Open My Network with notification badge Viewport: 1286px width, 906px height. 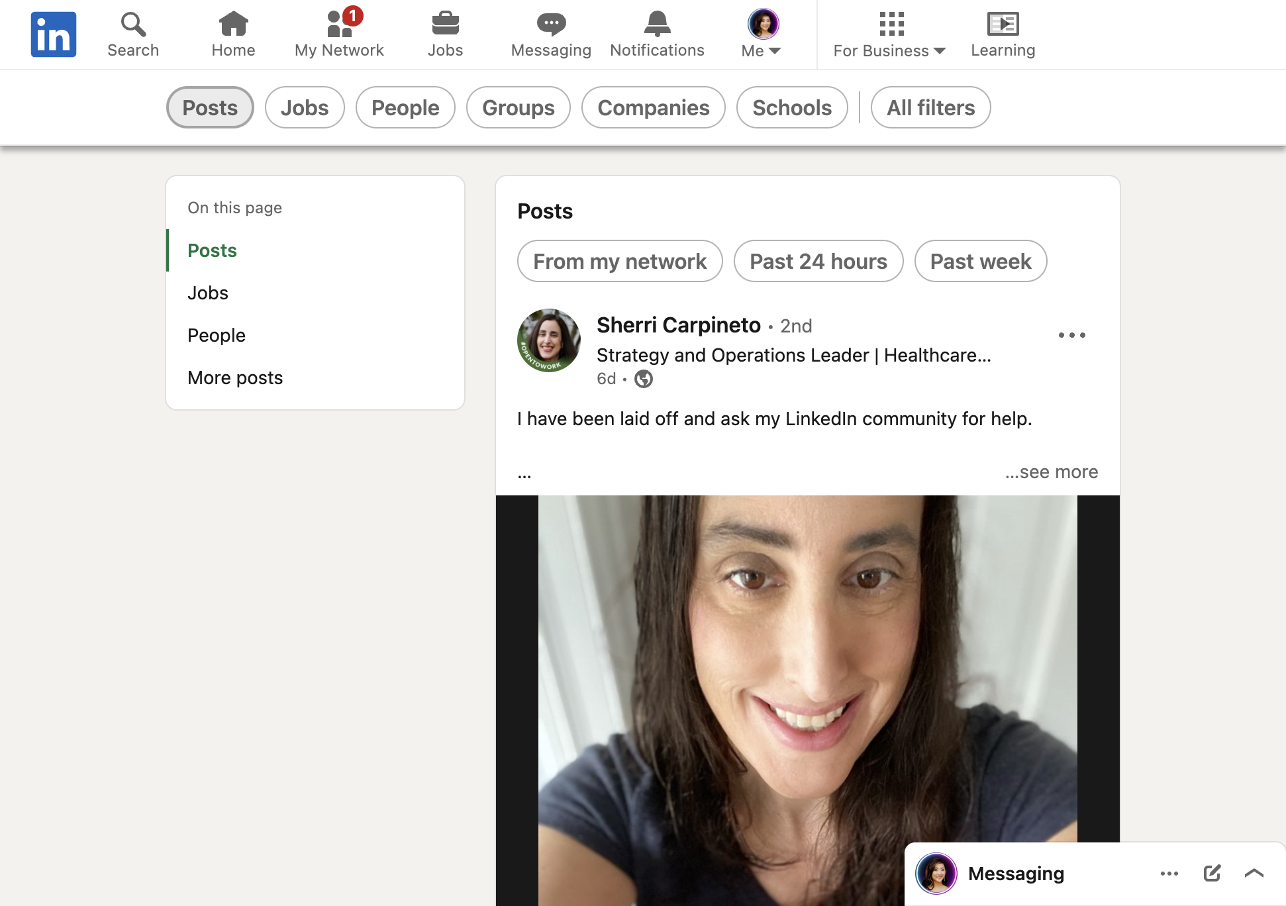click(x=339, y=34)
